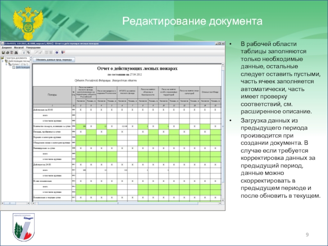Click the exit door toolbar icon
Screen dimensions: 328x246
[x=63, y=52]
